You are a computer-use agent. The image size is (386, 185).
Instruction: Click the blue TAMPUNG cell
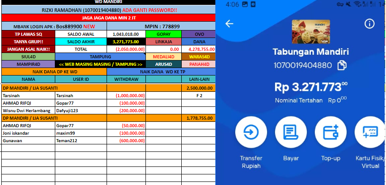[100, 57]
